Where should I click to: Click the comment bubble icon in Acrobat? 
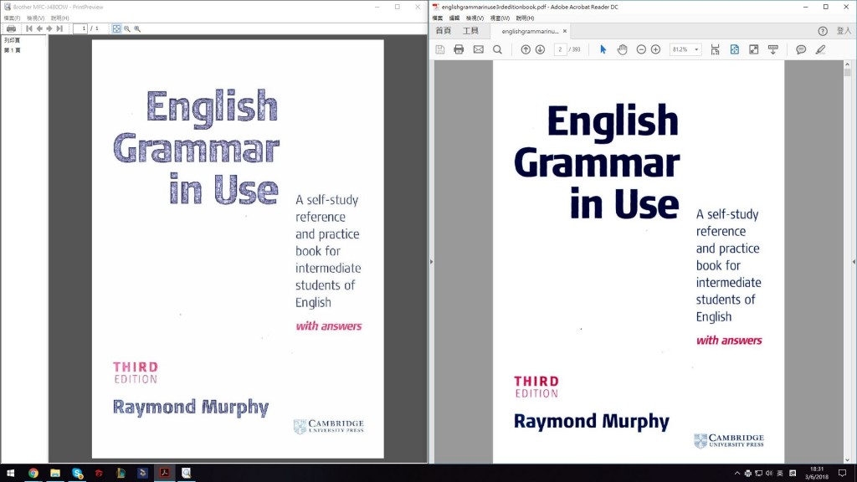[x=801, y=49]
